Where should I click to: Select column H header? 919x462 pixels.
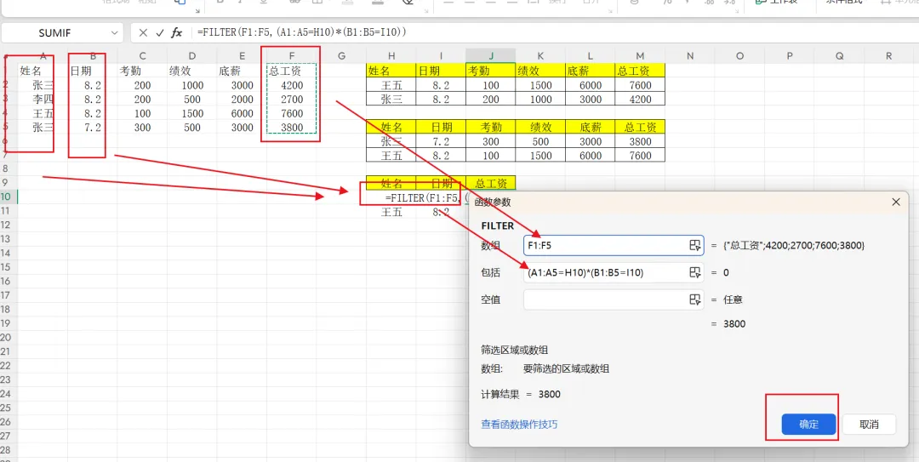point(391,56)
